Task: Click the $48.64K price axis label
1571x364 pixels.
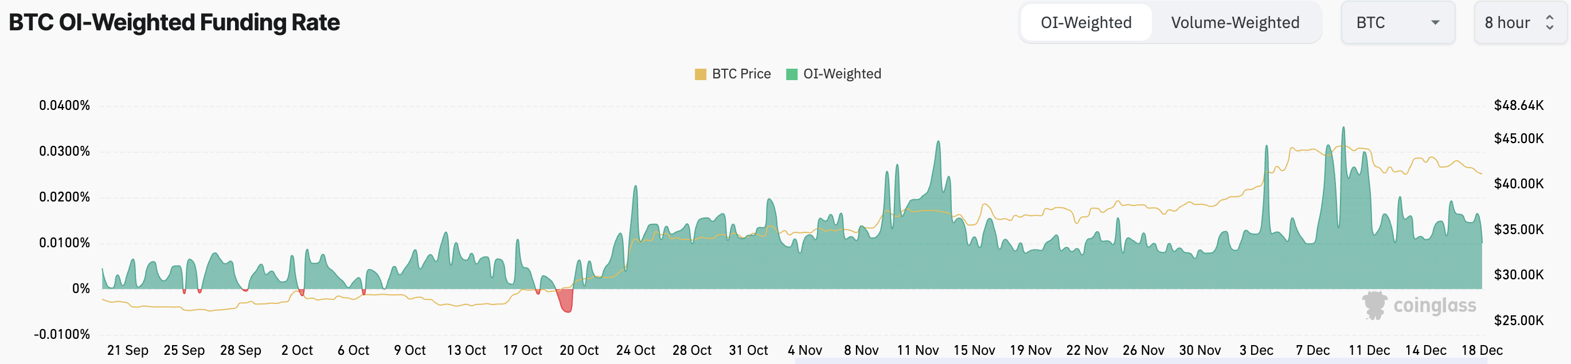Action: (1518, 105)
